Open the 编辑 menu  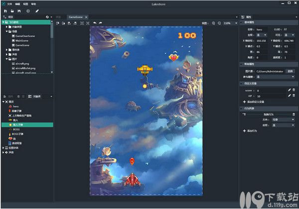pos(17,4)
